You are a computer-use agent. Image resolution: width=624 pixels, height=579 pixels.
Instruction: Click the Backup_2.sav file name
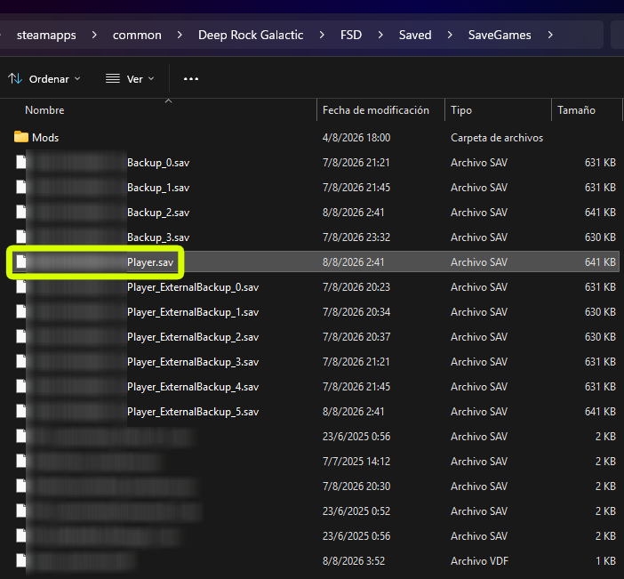(x=158, y=213)
